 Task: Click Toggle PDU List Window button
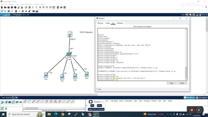(x=96, y=109)
